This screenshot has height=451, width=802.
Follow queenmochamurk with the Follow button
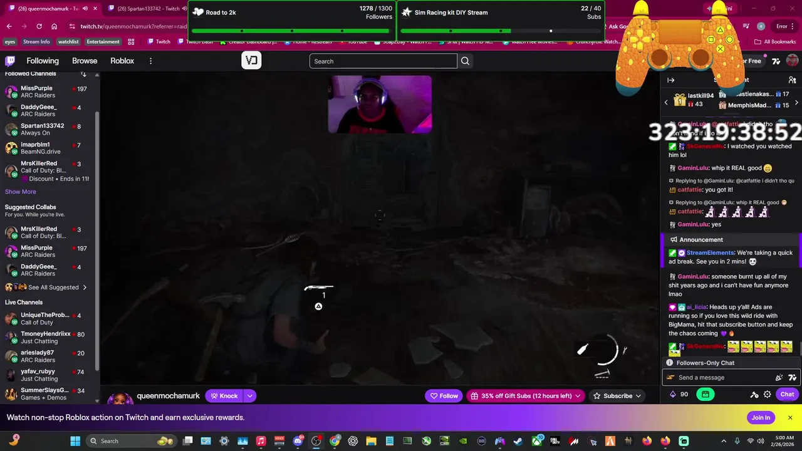444,396
